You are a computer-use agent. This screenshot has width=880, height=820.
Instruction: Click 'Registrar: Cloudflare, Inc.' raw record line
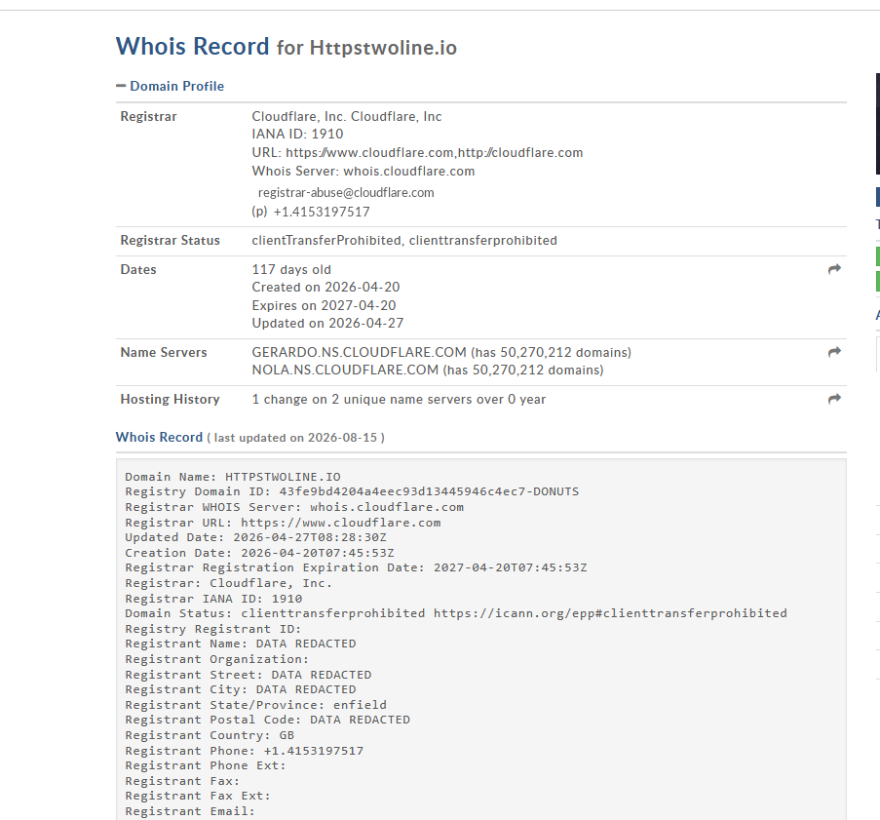[228, 583]
